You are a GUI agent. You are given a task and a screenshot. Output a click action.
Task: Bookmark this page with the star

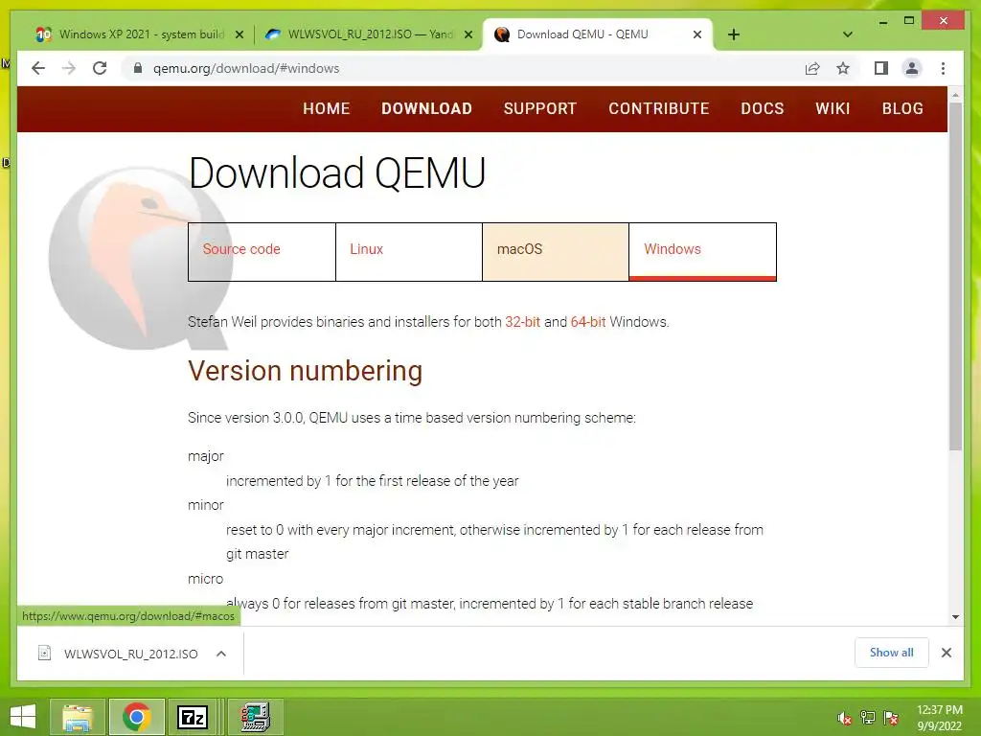[x=843, y=68]
